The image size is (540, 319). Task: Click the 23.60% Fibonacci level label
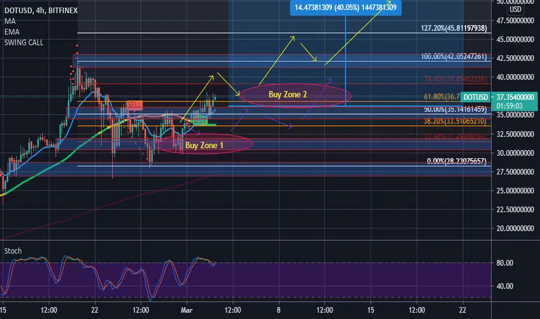[x=455, y=137]
